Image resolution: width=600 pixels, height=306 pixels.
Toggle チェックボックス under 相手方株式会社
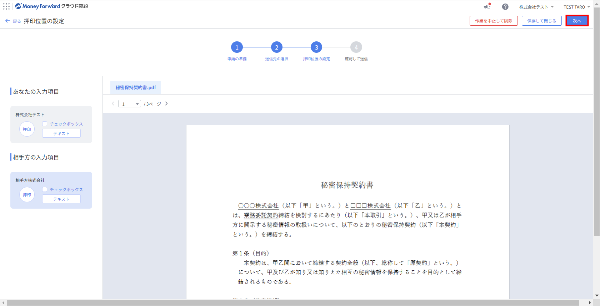tap(45, 189)
